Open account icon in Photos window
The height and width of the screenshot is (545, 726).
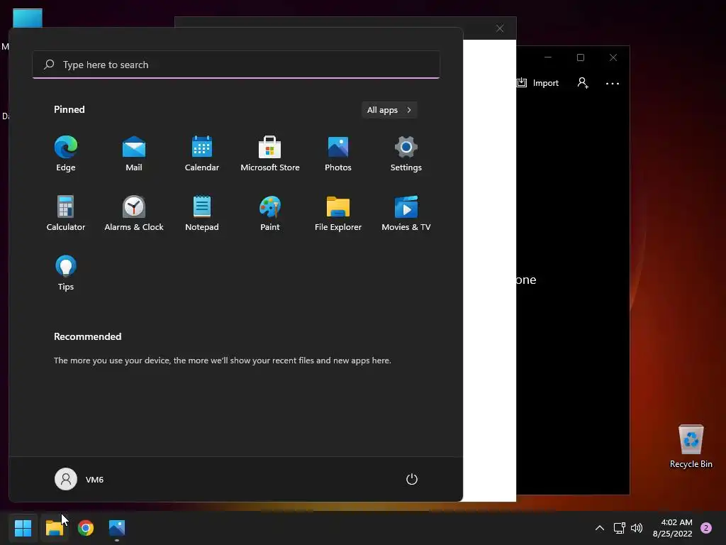[x=583, y=83]
